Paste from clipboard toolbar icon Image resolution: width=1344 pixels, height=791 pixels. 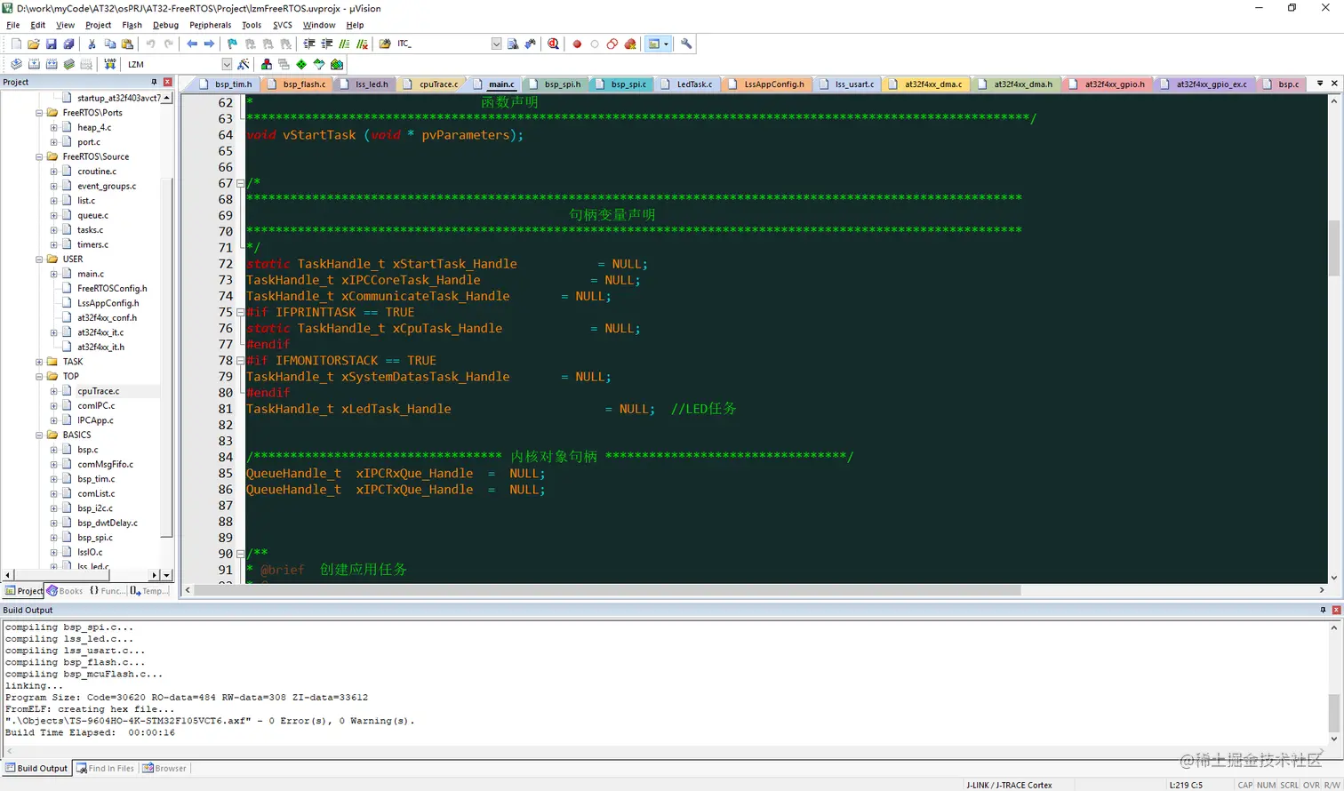[127, 44]
